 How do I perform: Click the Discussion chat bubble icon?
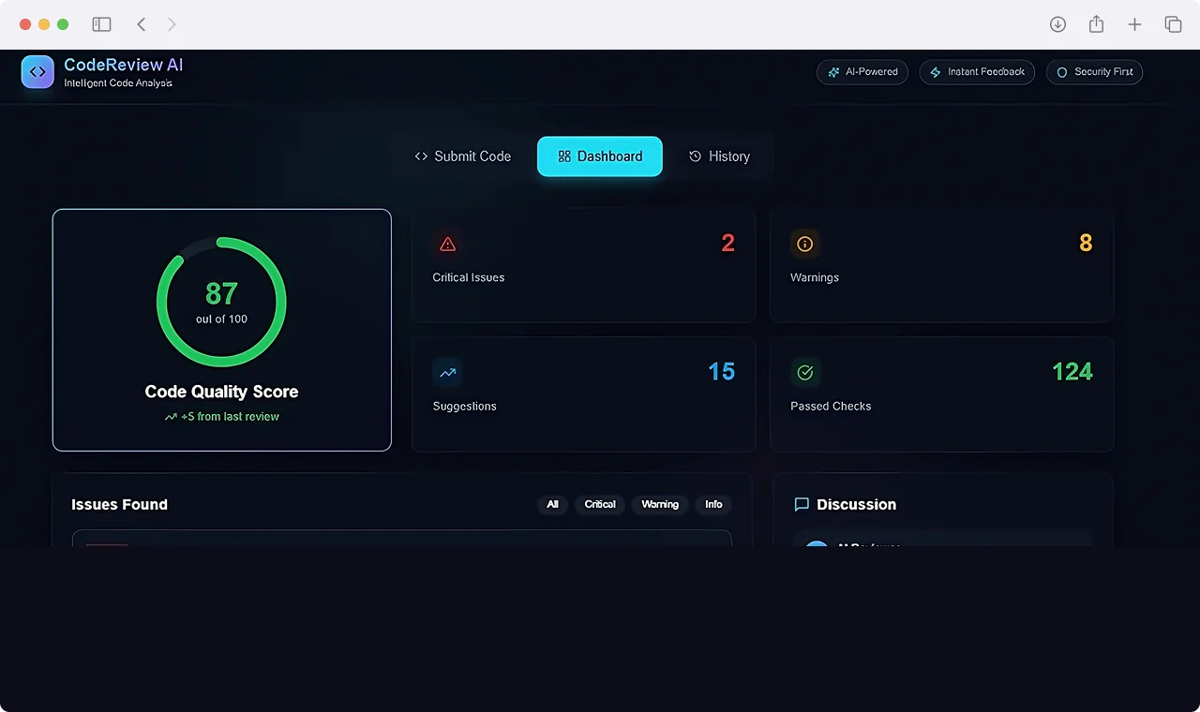tap(802, 504)
